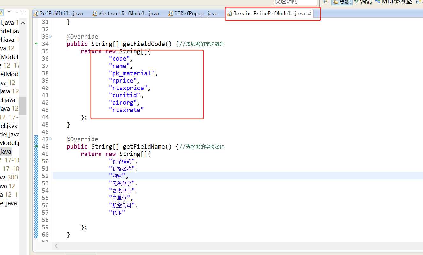Focus the 快速访问 quick access field

(x=295, y=2)
